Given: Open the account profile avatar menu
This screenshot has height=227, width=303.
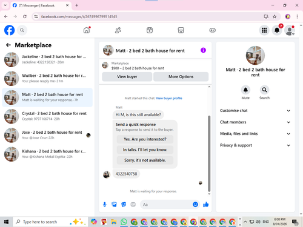Looking at the screenshot, I should pyautogui.click(x=290, y=30).
